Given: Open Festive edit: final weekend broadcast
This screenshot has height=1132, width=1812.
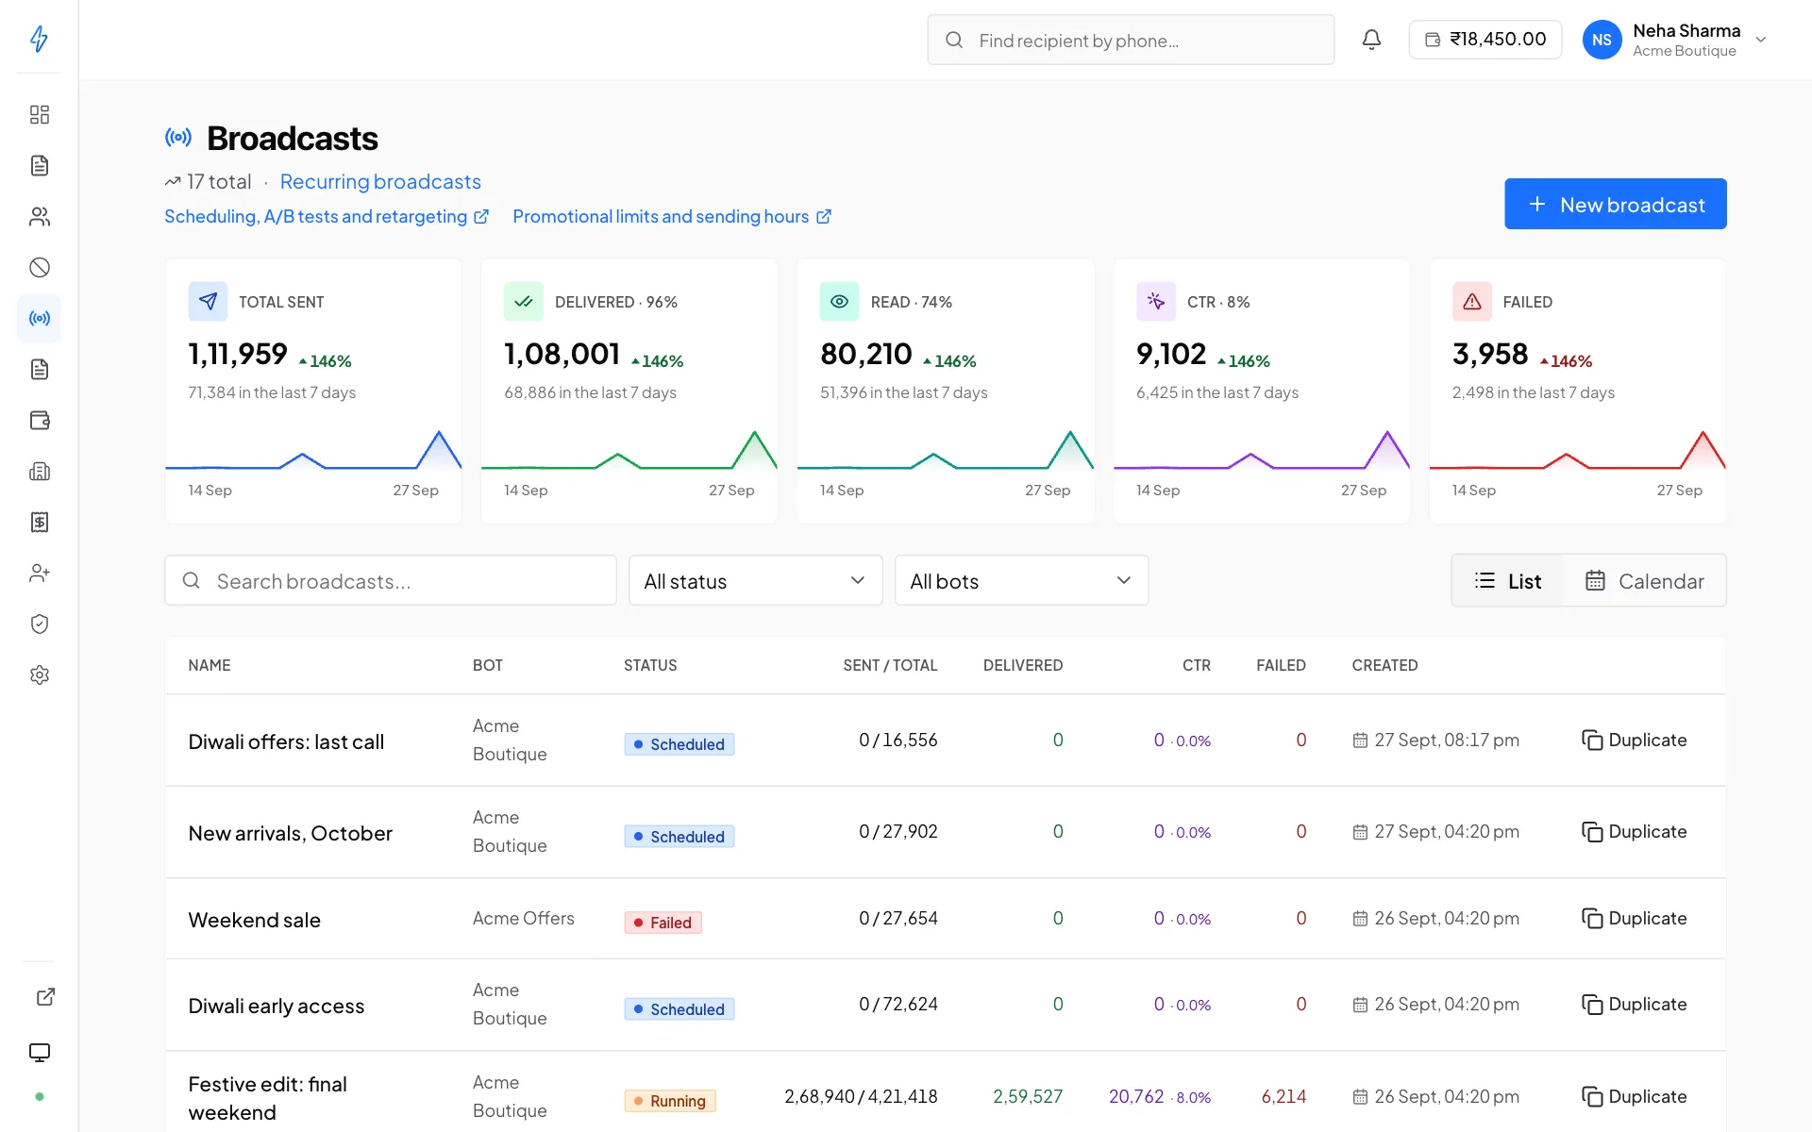Looking at the screenshot, I should [267, 1098].
